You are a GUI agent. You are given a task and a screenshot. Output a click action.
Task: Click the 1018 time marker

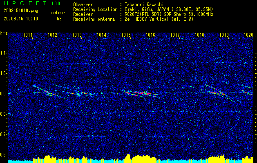click(x=200, y=35)
